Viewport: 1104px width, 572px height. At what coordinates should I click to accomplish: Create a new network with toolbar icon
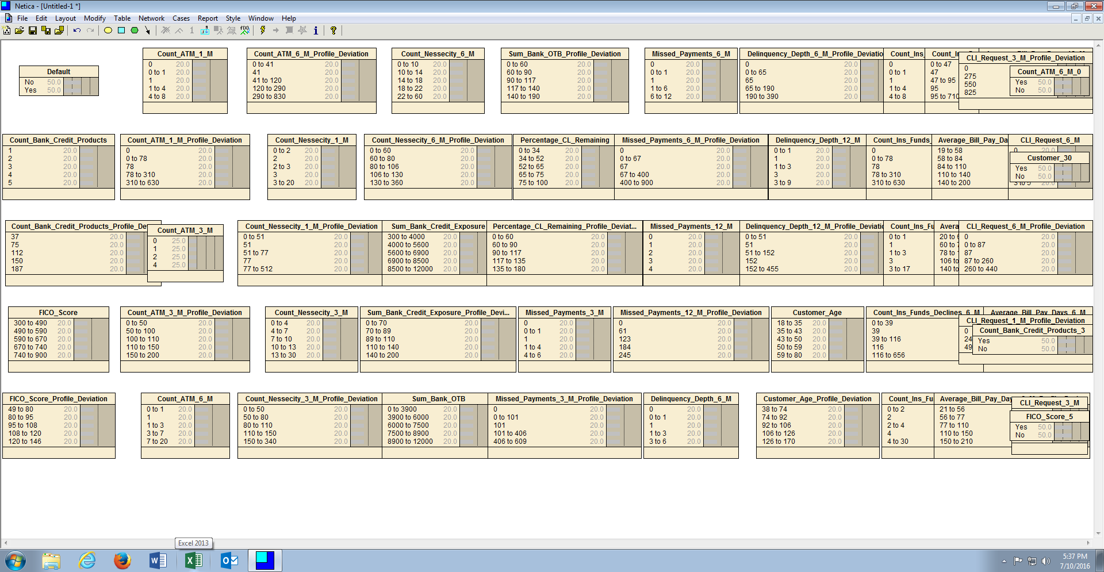[x=7, y=30]
